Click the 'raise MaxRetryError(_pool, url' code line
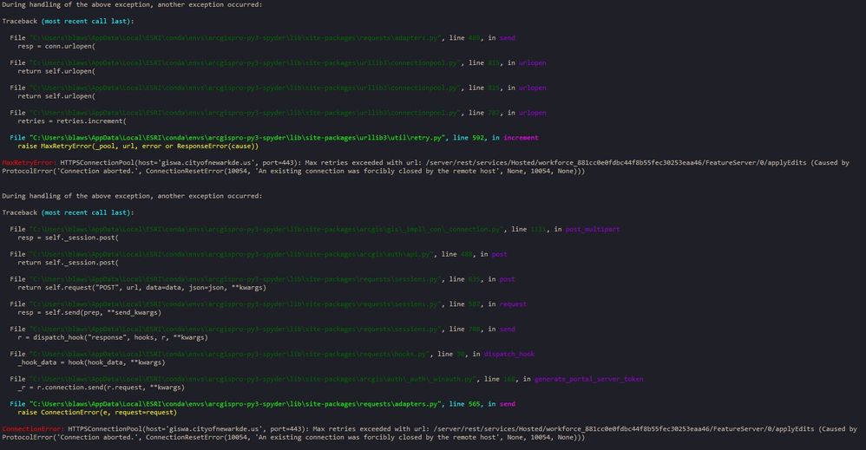Viewport: 866px width, 450px height. click(138, 147)
